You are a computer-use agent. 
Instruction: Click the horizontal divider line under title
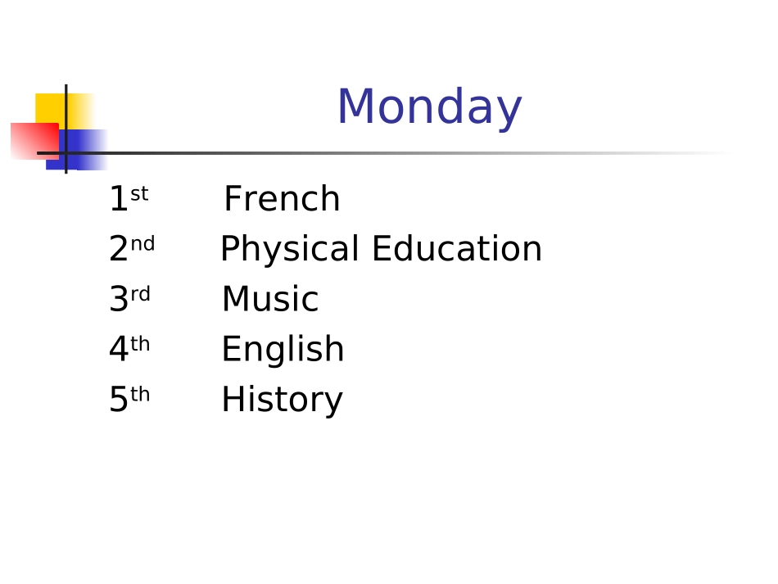click(385, 153)
